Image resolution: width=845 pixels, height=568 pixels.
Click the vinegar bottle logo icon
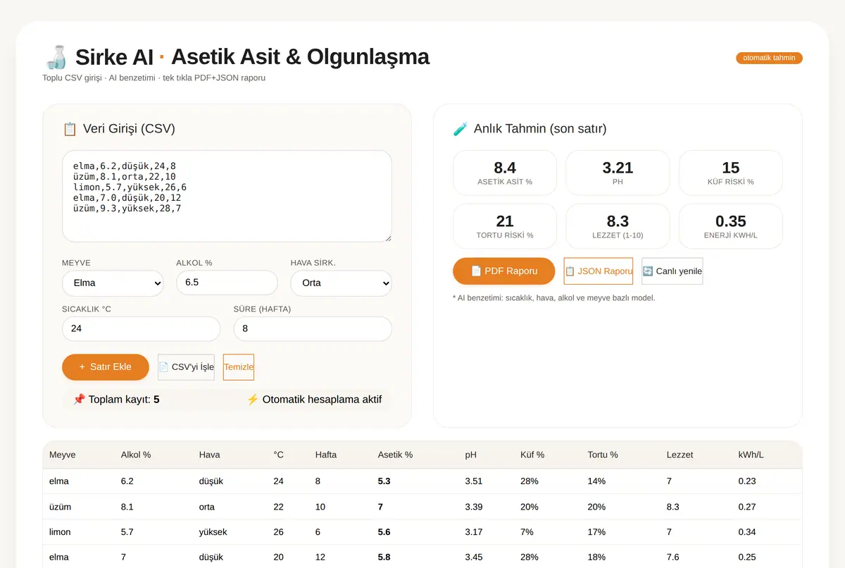55,56
